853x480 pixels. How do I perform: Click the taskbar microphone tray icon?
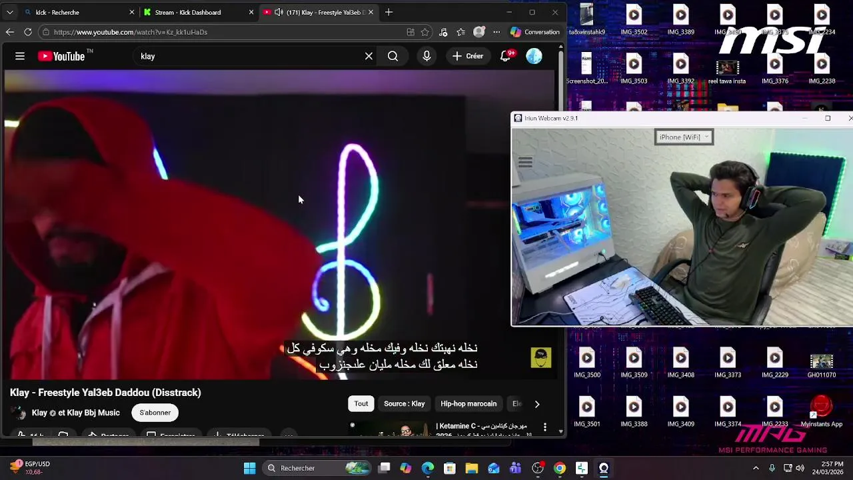pyautogui.click(x=772, y=468)
